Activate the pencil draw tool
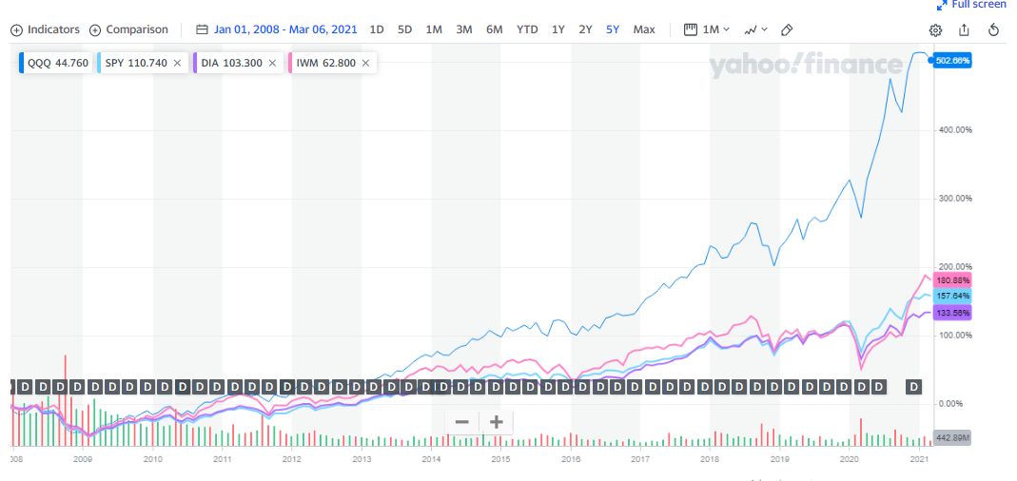Viewport: 1017px width, 481px height. [787, 29]
